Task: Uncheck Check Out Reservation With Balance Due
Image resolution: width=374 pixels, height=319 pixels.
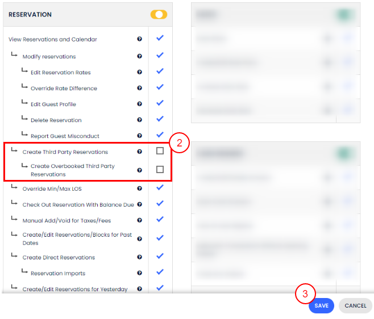Action: click(160, 203)
